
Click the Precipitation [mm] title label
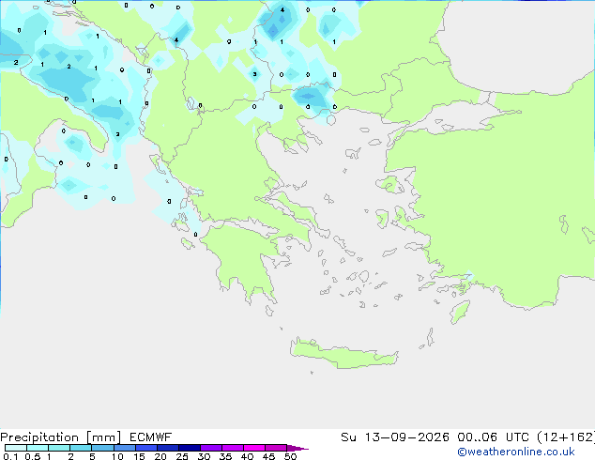tap(60, 437)
